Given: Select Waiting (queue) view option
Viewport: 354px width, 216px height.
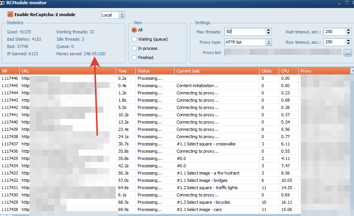Looking at the screenshot, I should [134, 39].
